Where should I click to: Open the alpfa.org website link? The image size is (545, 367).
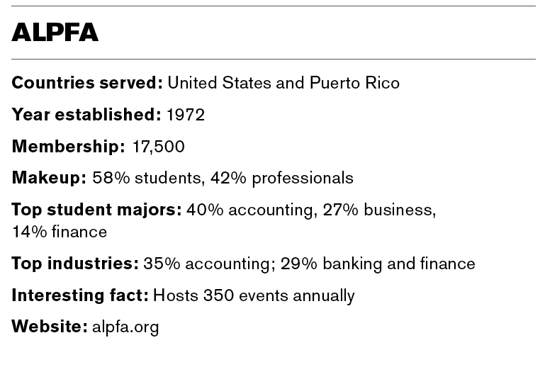125,327
